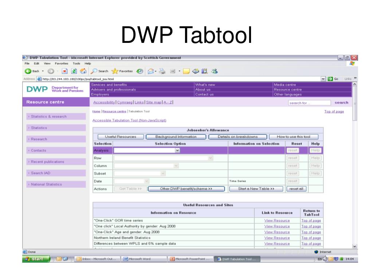This screenshot has height=279, width=373.
Task: Click the green Go arrow button
Action: [330, 79]
